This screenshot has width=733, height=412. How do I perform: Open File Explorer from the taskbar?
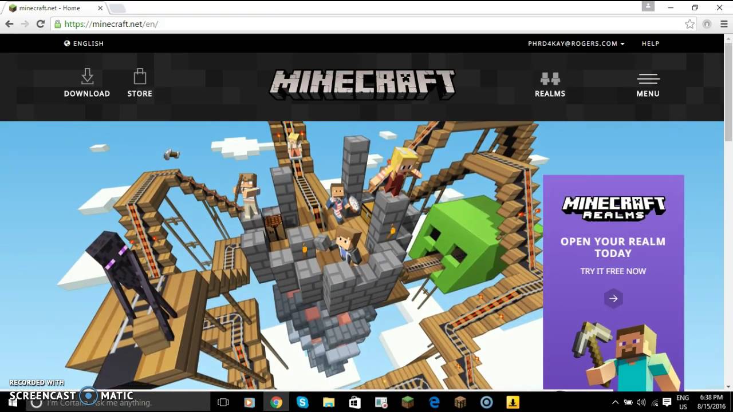pyautogui.click(x=329, y=402)
